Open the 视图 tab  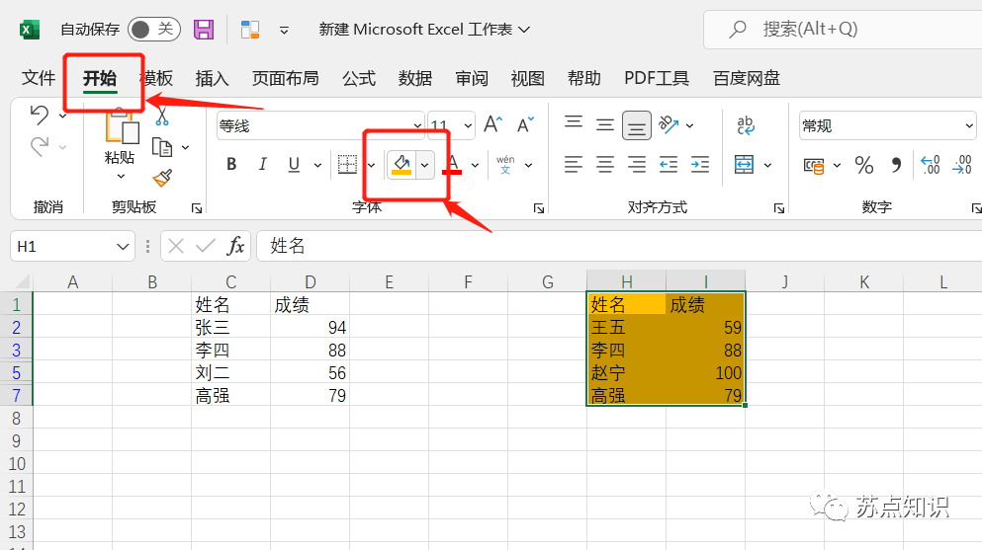click(x=528, y=78)
